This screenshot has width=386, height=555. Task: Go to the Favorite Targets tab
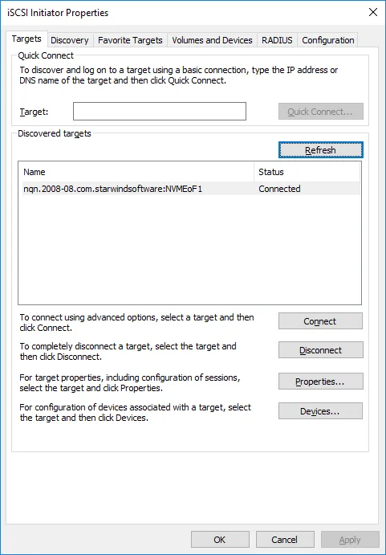click(130, 40)
